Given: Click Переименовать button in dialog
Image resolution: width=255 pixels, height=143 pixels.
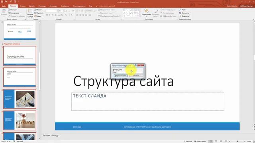Looking at the screenshot, I should click(121, 76).
